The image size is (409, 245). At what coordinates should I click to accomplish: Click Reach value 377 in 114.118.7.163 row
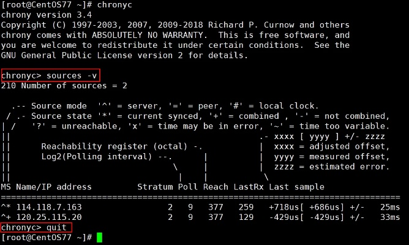216,207
